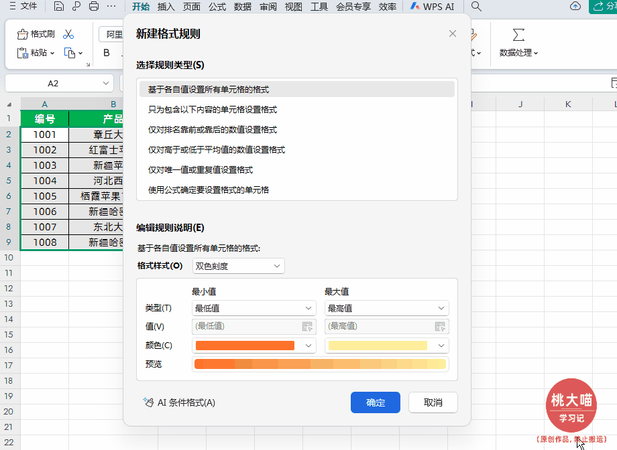Image resolution: width=617 pixels, height=450 pixels.
Task: Select rule 仅对唯一值或重复值设置格式
Action: [297, 170]
